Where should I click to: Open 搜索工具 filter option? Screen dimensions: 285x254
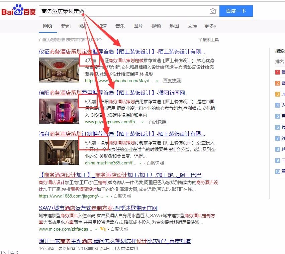pyautogui.click(x=208, y=39)
